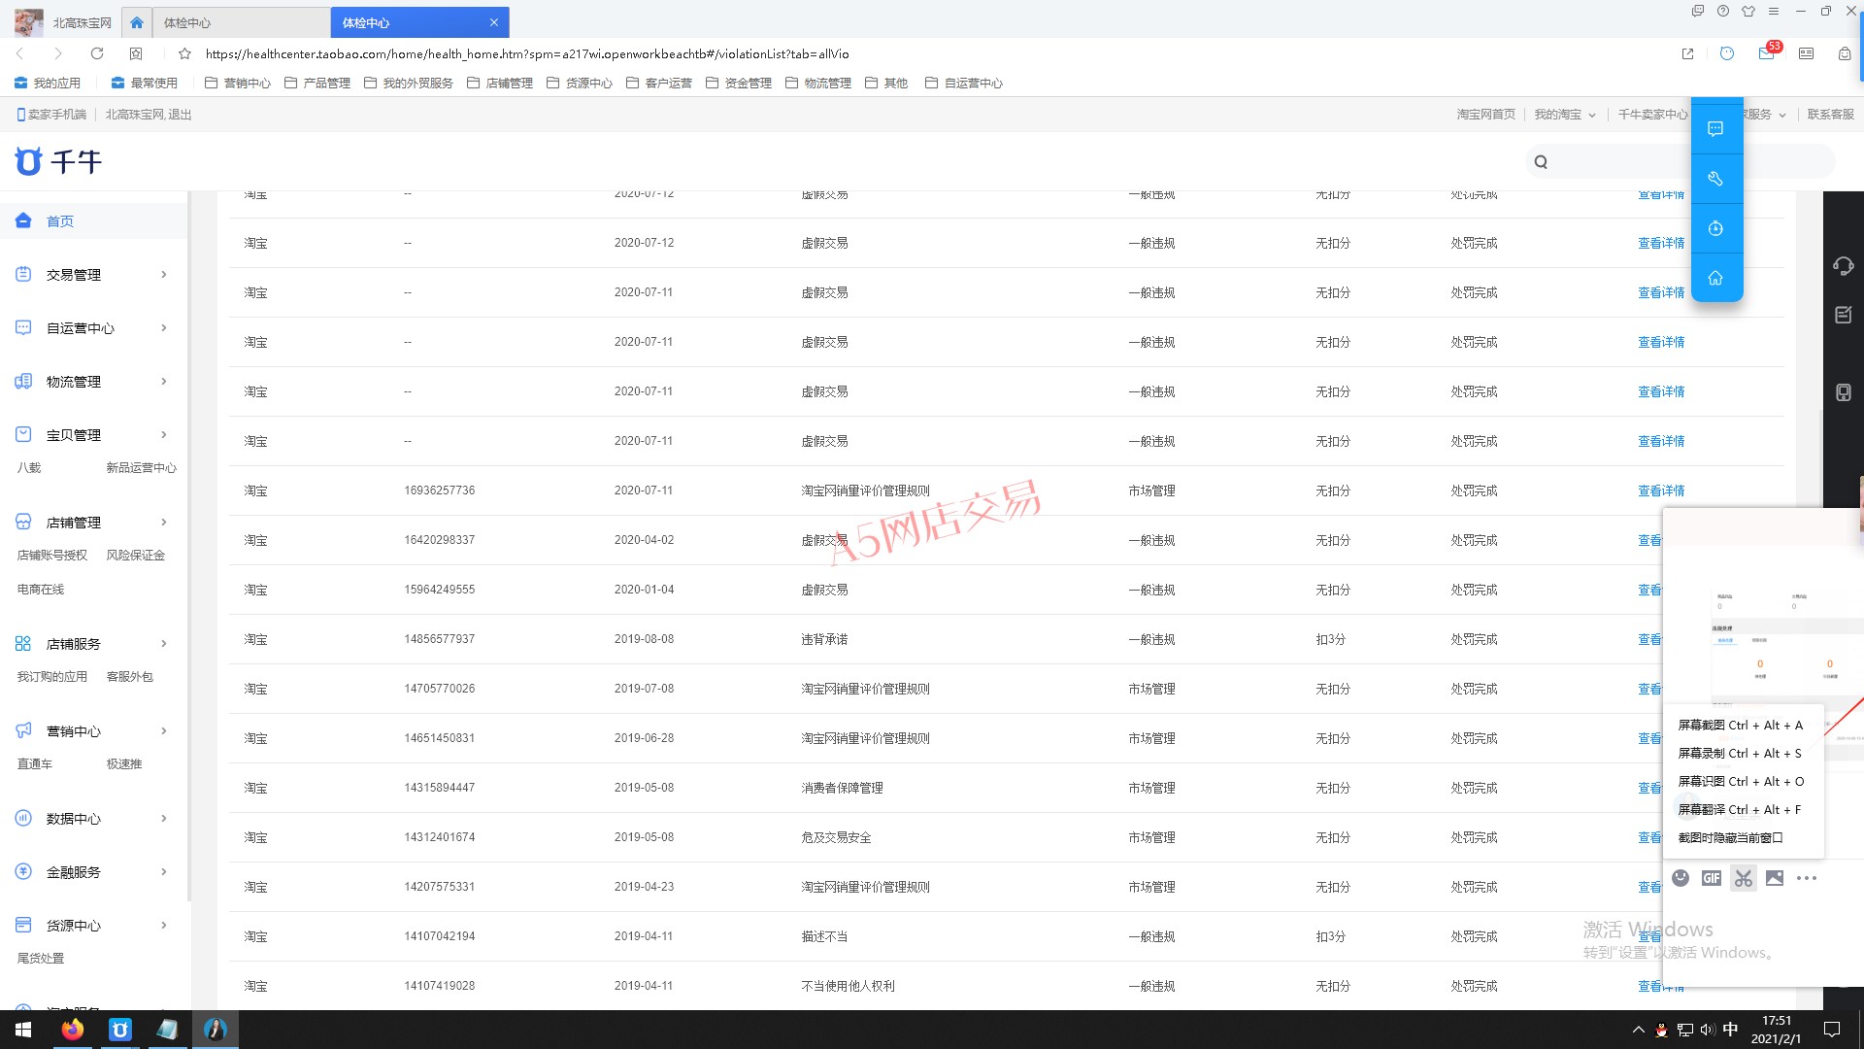Click violation number 14856577937
The width and height of the screenshot is (1864, 1049).
pyautogui.click(x=440, y=639)
